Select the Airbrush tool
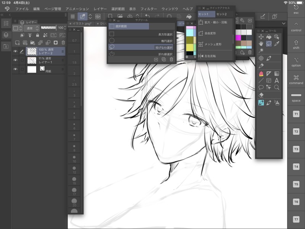 coord(276,103)
